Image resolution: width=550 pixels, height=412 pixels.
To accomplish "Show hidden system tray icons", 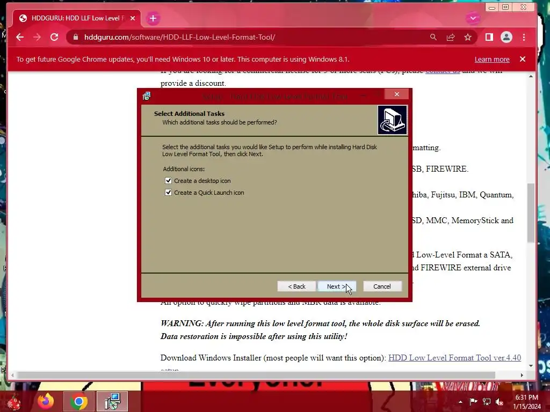I will tap(460, 402).
